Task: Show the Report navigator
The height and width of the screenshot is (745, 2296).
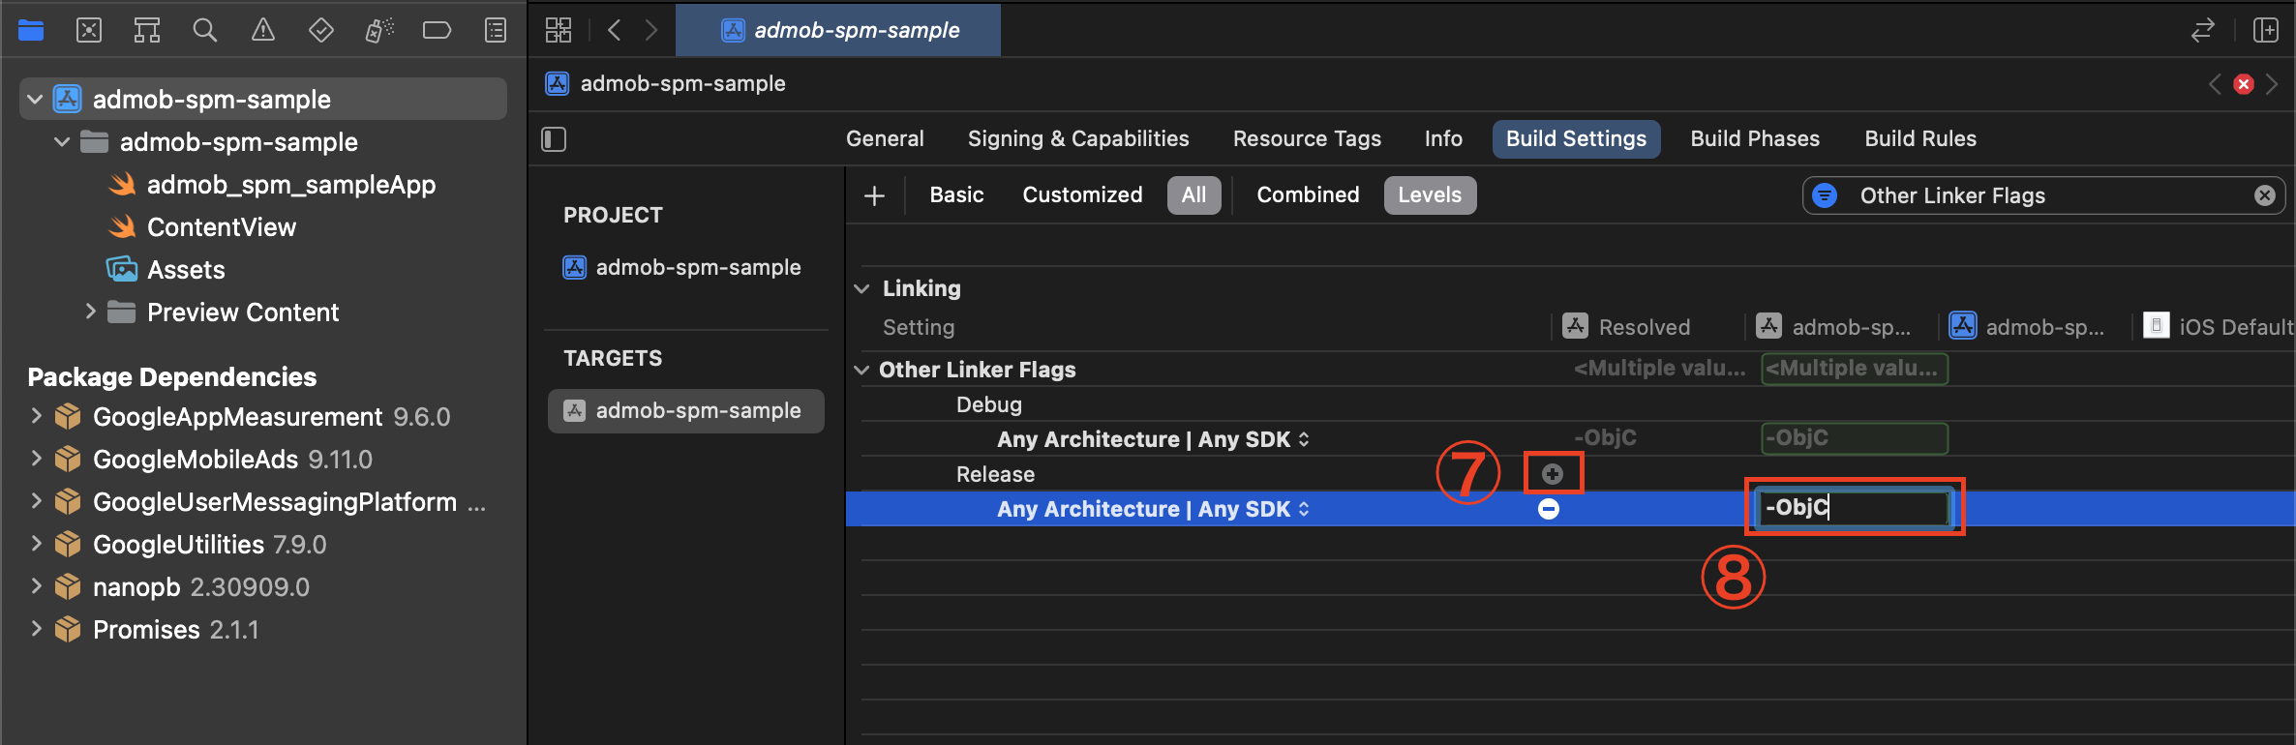Action: tap(496, 30)
